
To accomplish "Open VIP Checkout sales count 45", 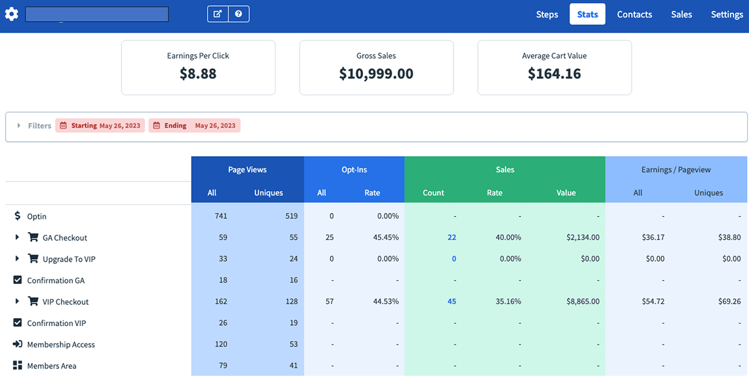I will (452, 301).
